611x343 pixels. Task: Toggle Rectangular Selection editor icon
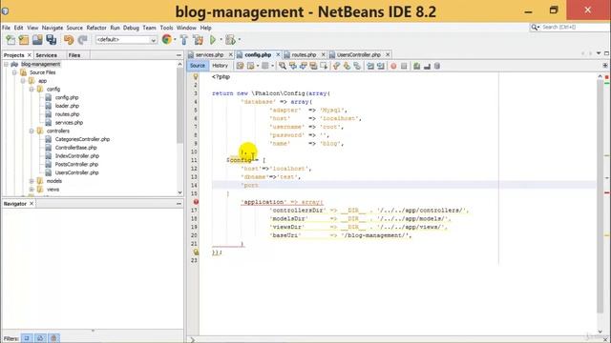point(324,66)
